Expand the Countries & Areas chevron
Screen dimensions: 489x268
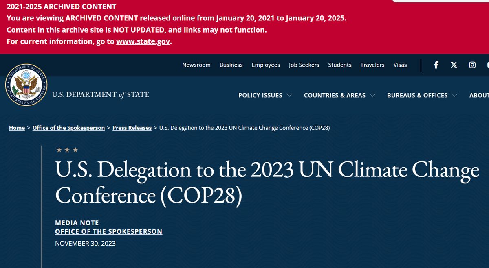[372, 95]
